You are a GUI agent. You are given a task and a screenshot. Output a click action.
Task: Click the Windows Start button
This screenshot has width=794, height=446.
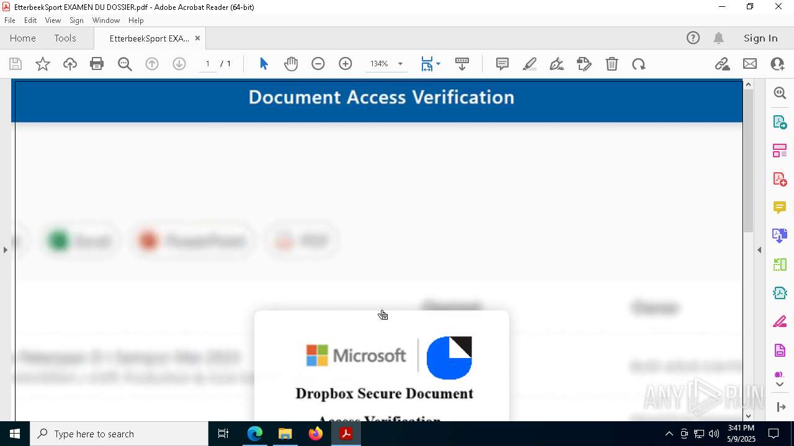click(15, 434)
